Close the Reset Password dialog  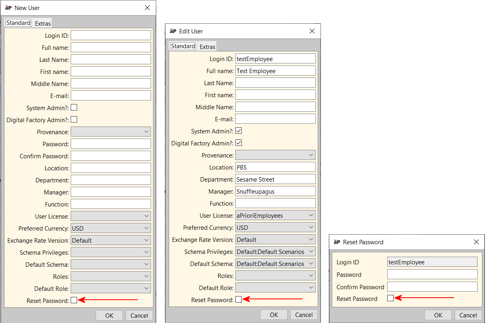click(476, 242)
